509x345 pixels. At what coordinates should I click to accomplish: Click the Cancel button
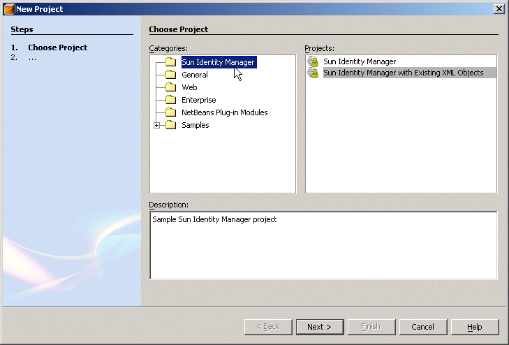423,327
